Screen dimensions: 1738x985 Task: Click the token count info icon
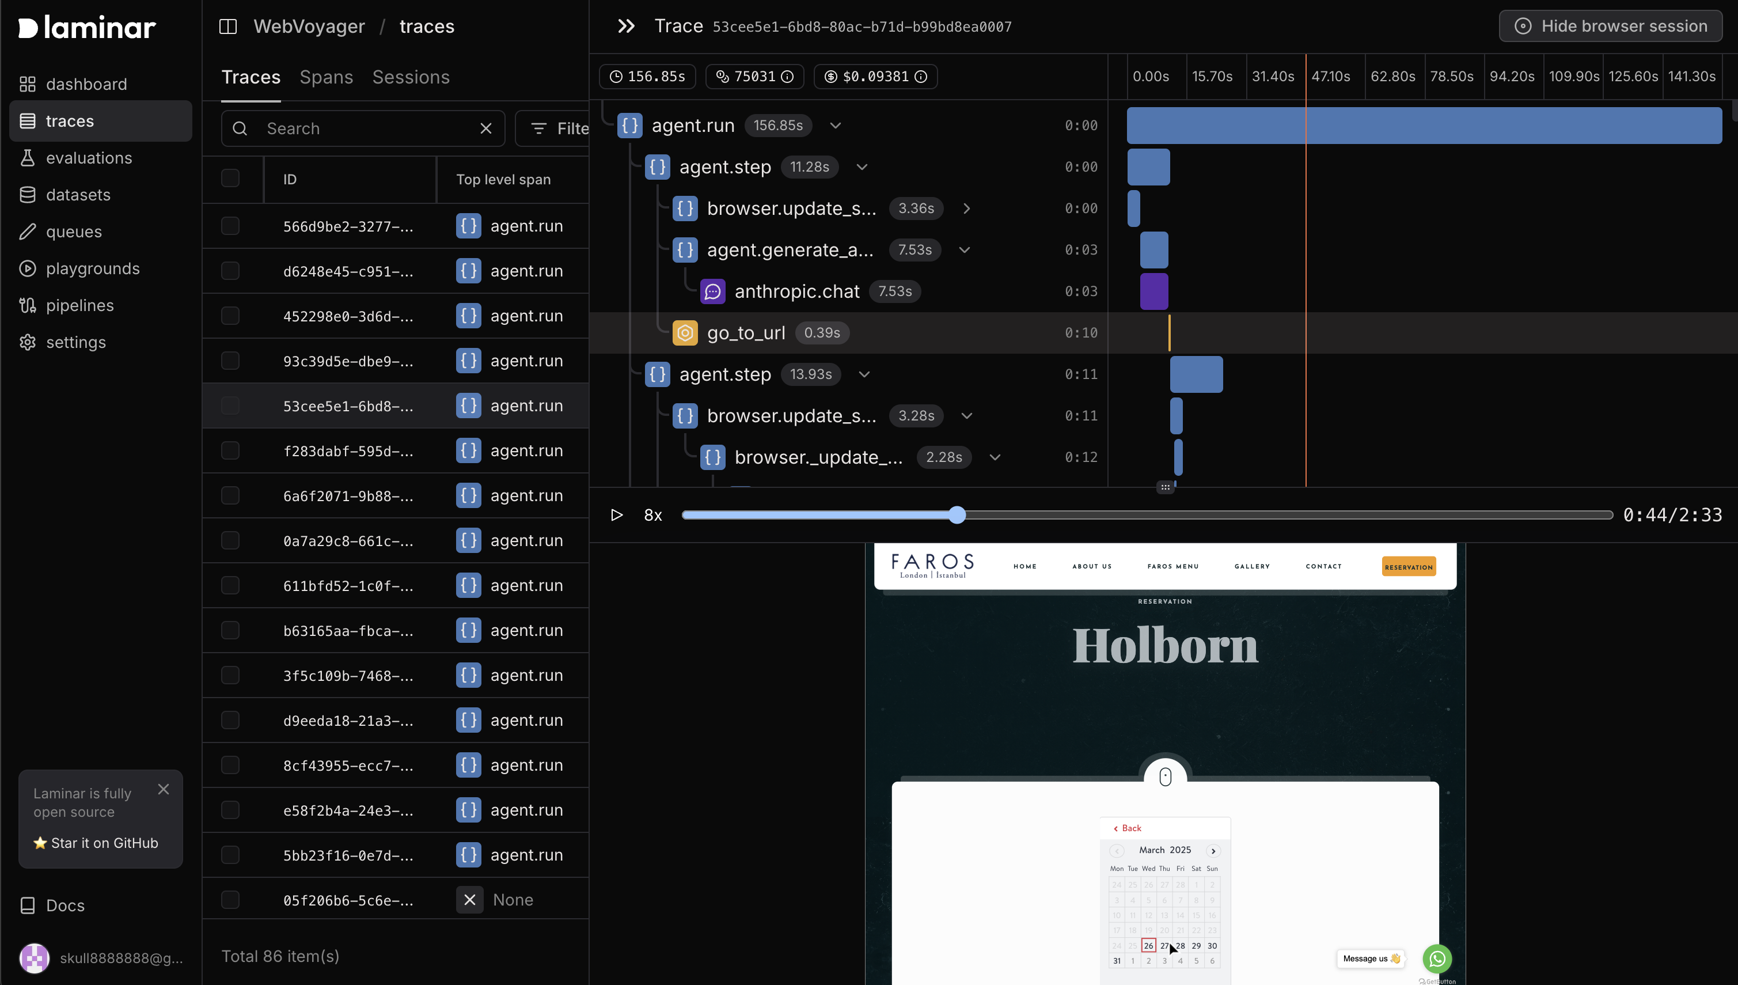click(787, 77)
